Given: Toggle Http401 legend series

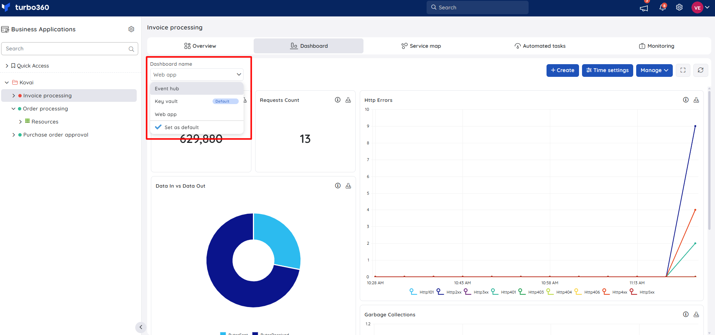Looking at the screenshot, I should [504, 292].
